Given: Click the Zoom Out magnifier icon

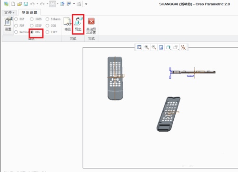Looking at the screenshot, I should coord(154,47).
